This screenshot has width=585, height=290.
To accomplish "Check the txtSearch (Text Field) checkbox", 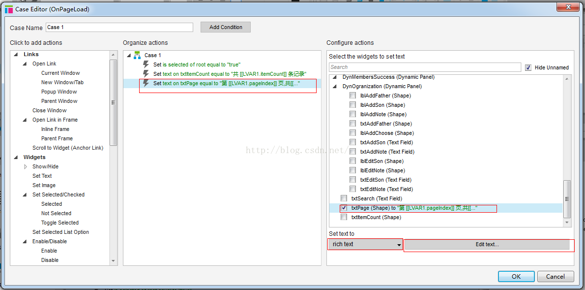I will [344, 198].
